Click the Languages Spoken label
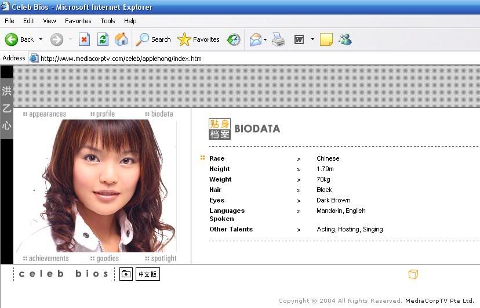The height and width of the screenshot is (308, 480). [227, 215]
